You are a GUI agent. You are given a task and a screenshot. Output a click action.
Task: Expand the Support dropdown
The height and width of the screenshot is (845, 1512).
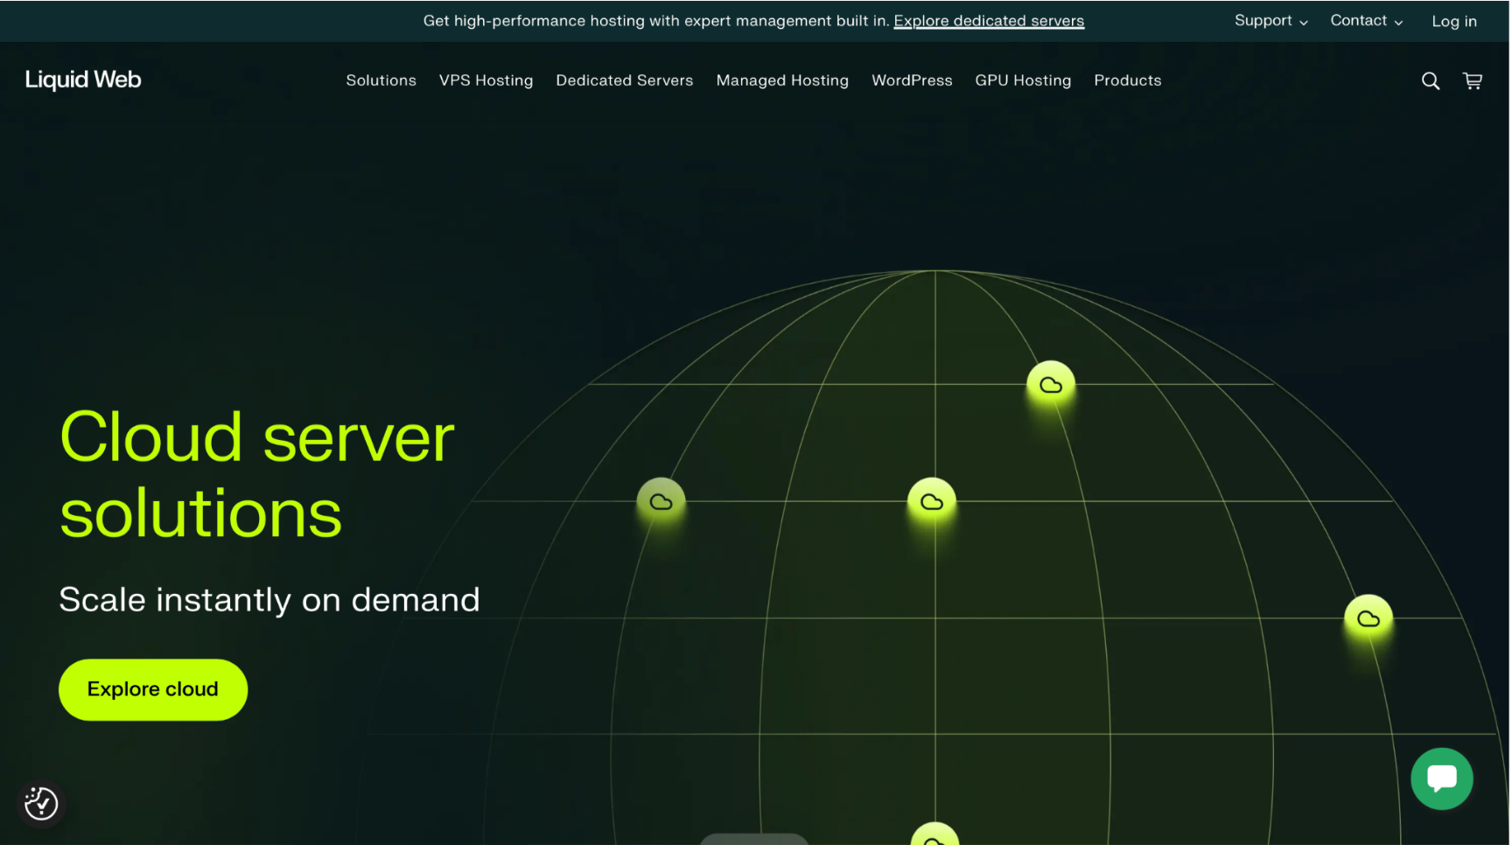tap(1270, 21)
